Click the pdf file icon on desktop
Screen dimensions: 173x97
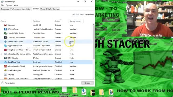click(x=84, y=92)
